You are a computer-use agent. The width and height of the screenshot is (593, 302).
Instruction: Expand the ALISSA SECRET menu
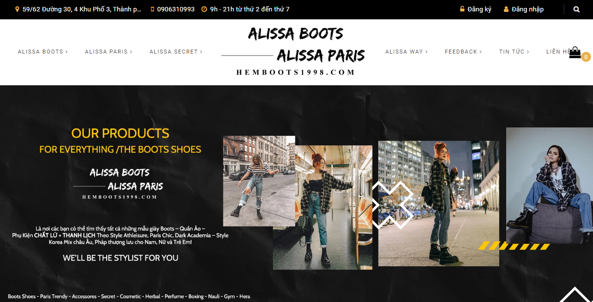point(176,52)
